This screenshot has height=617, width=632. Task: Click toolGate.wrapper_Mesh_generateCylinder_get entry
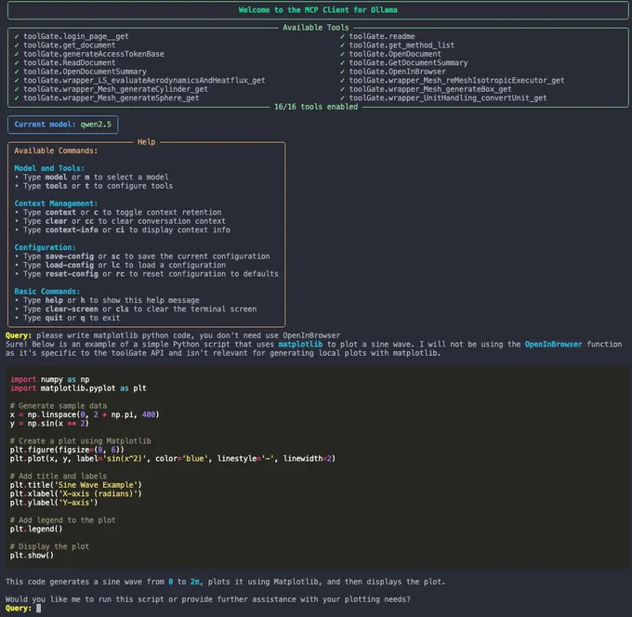click(x=115, y=89)
